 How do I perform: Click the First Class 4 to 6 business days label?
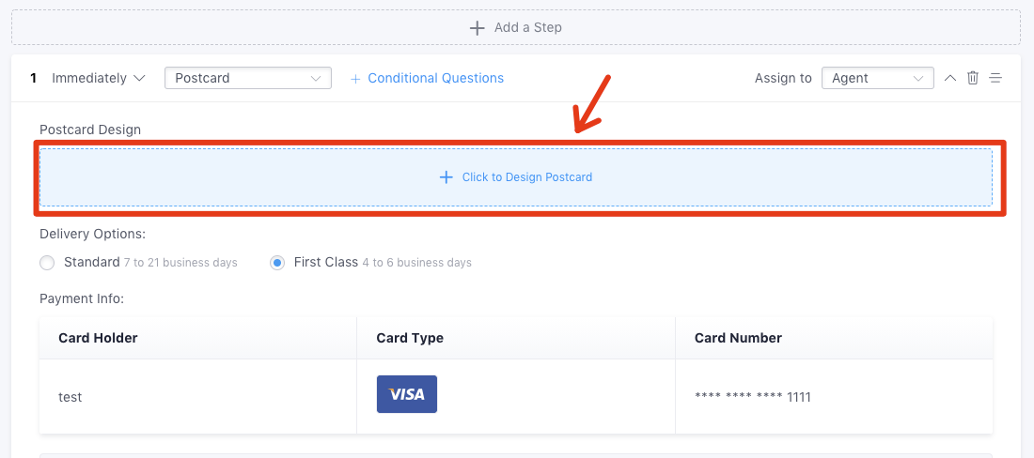pos(383,262)
